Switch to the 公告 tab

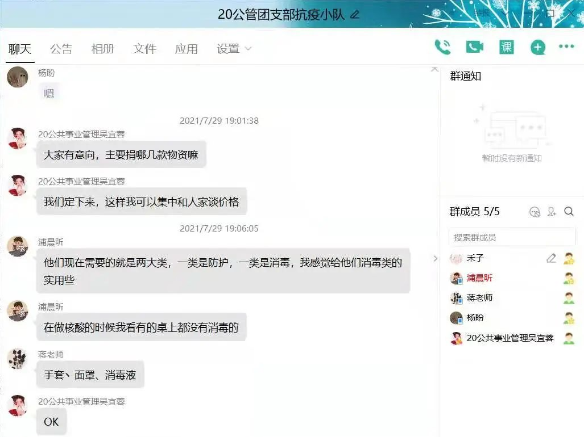[61, 49]
